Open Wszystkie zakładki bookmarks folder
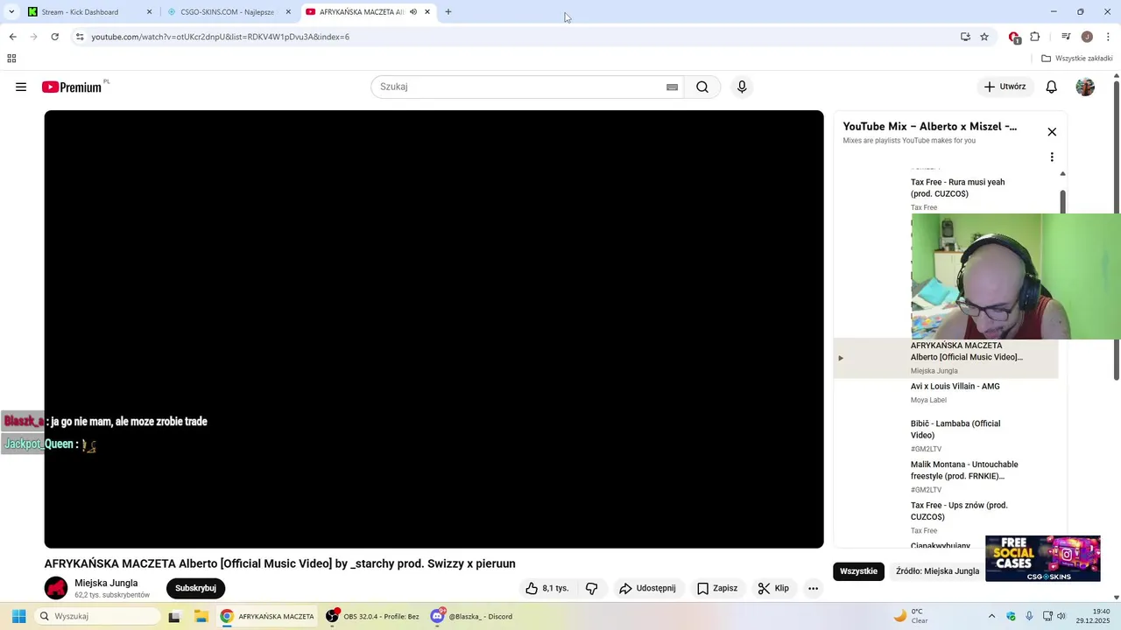 1077,59
